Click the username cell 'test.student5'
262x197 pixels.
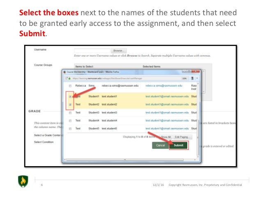coord(109,129)
